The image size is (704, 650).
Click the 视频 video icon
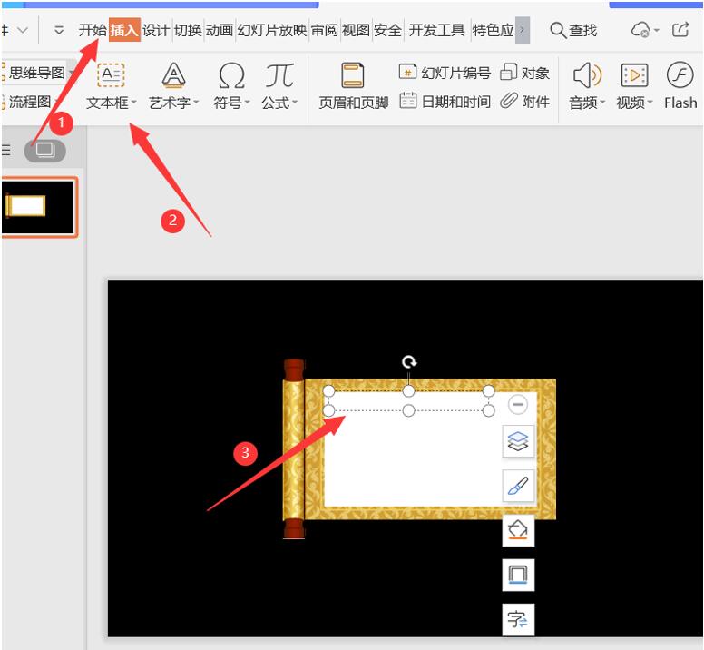click(x=634, y=75)
